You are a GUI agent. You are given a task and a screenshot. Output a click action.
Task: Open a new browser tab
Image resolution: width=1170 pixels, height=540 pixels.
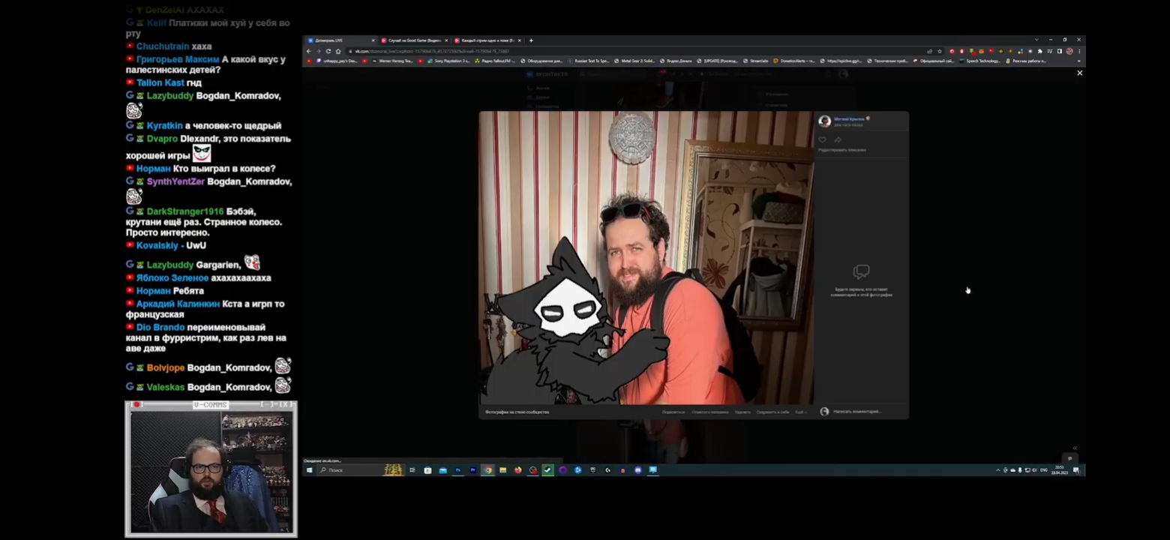(531, 40)
